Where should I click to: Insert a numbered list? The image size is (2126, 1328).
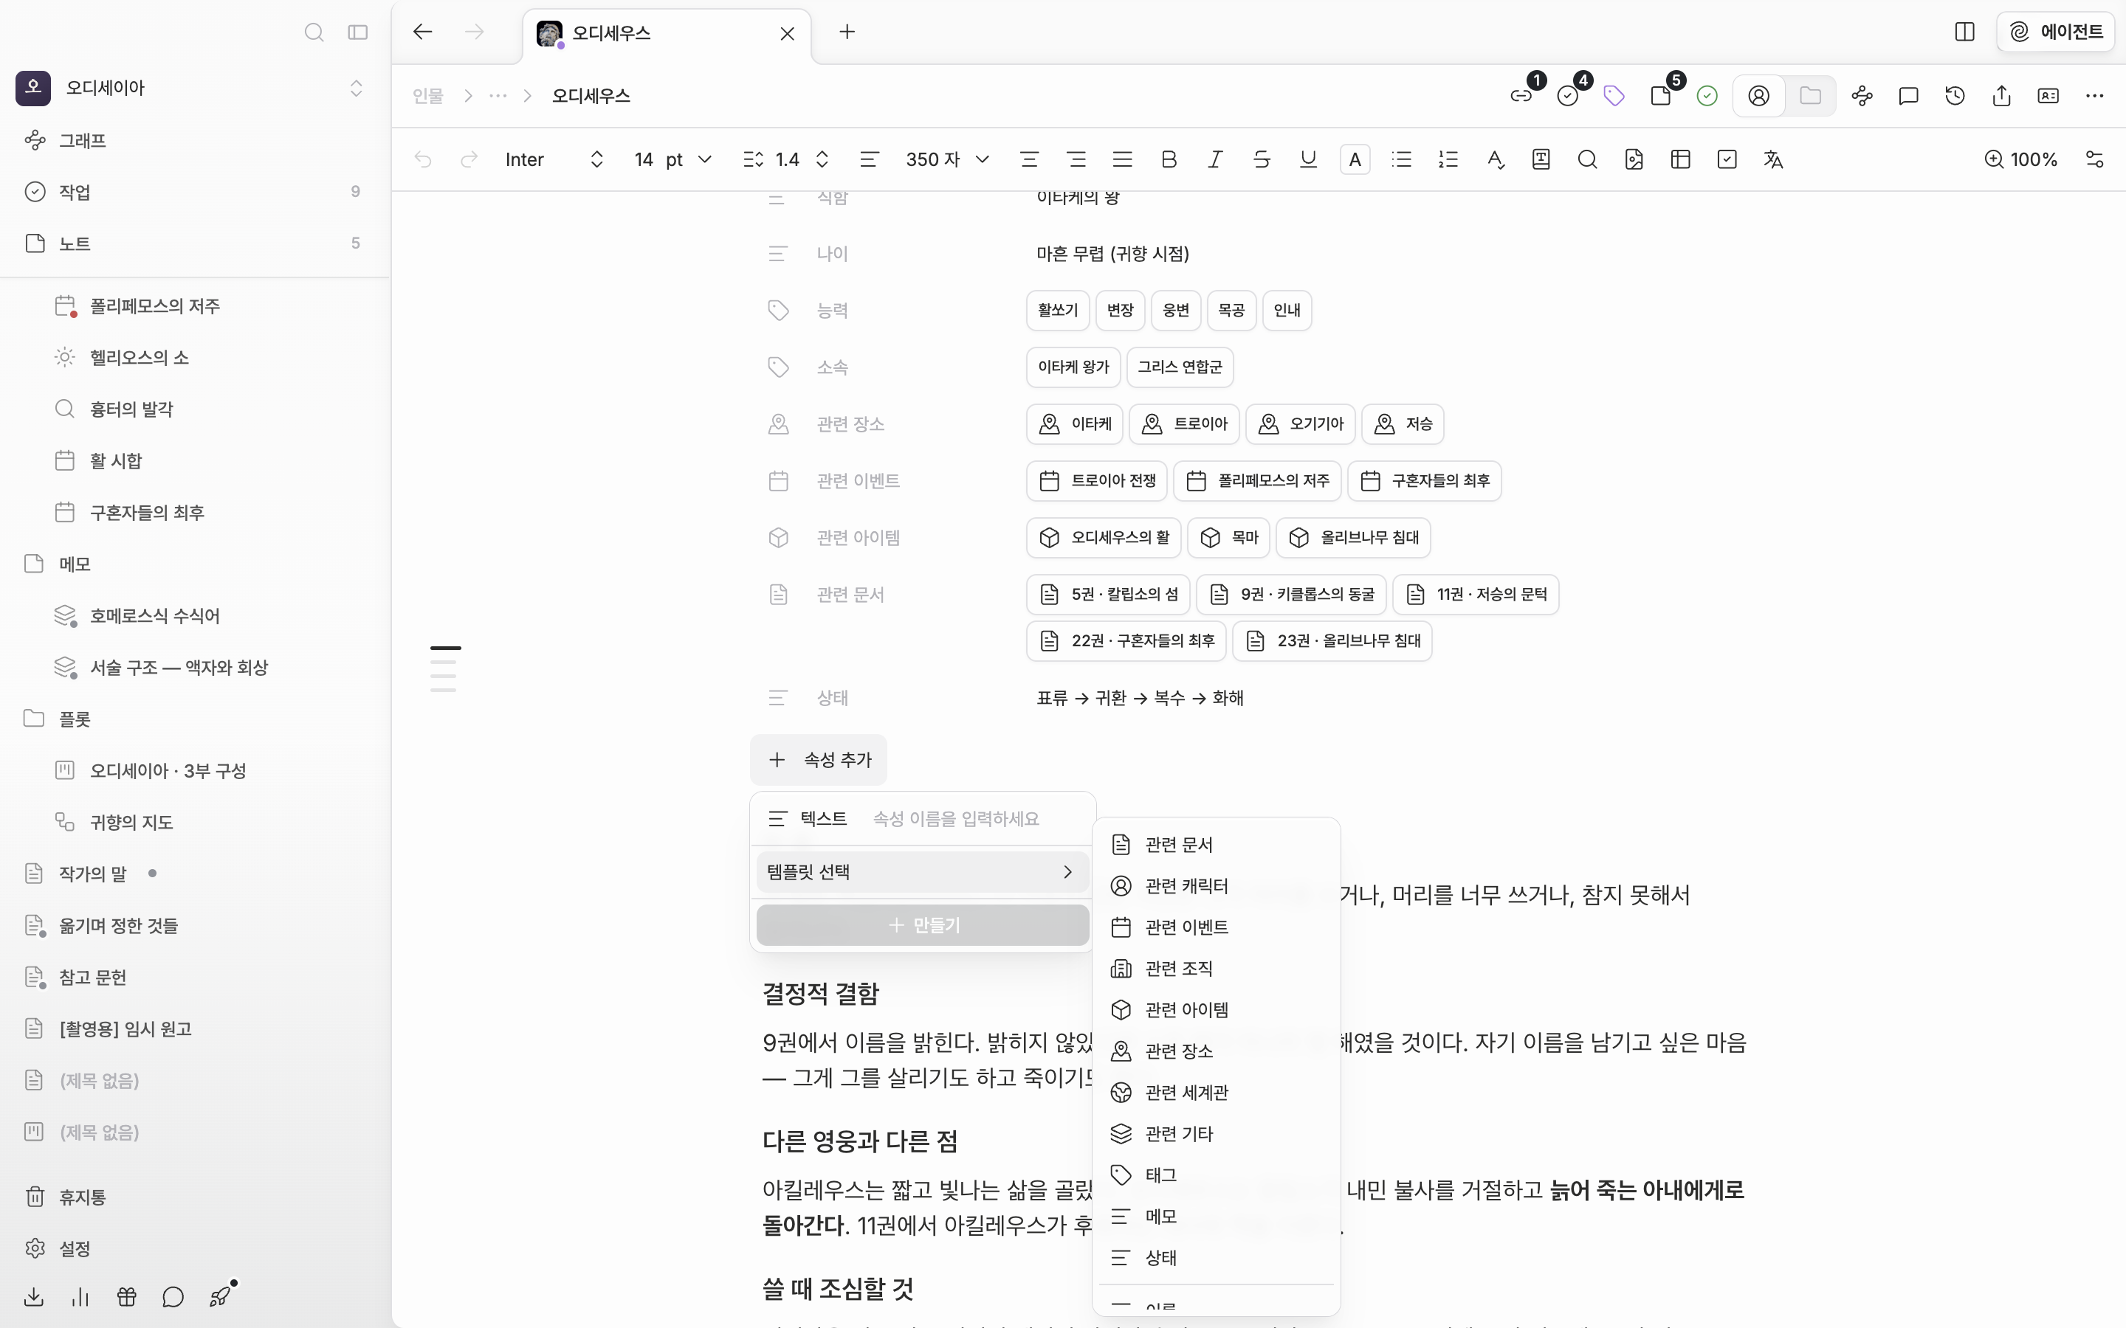tap(1448, 159)
